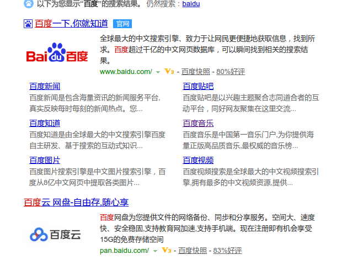Open the 百度图片 sublink
Screen dimensions: 353x265
pyautogui.click(x=45, y=160)
